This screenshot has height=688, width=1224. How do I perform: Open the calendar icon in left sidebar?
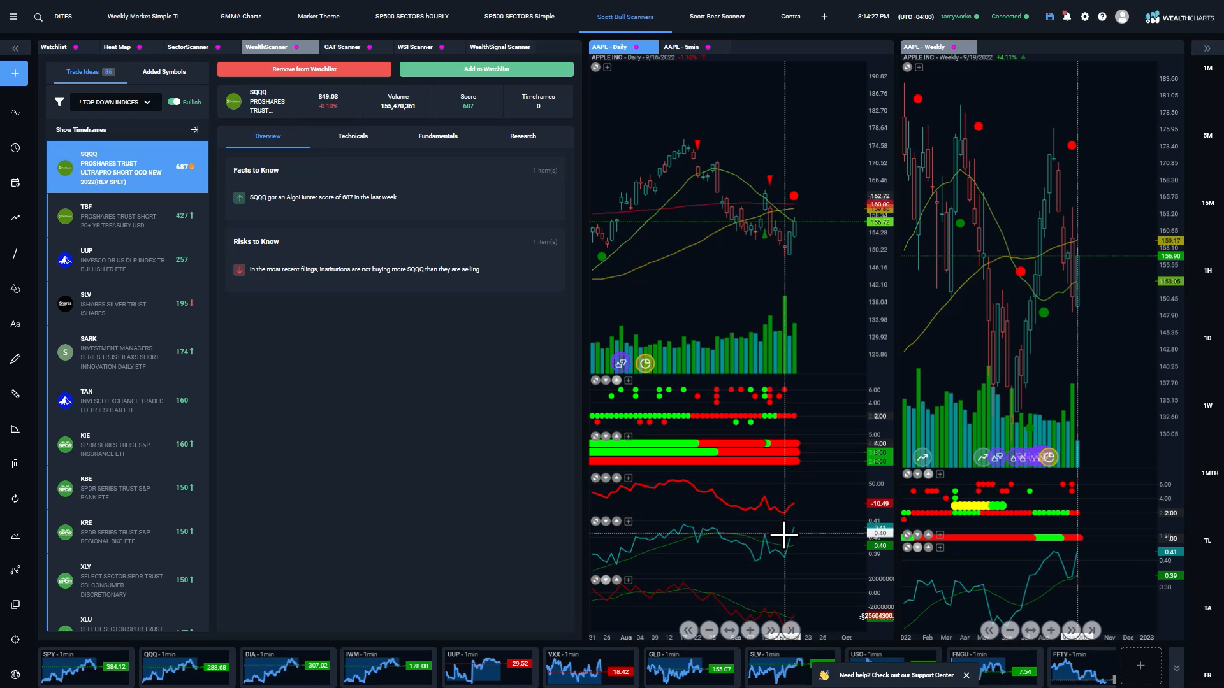pos(15,183)
